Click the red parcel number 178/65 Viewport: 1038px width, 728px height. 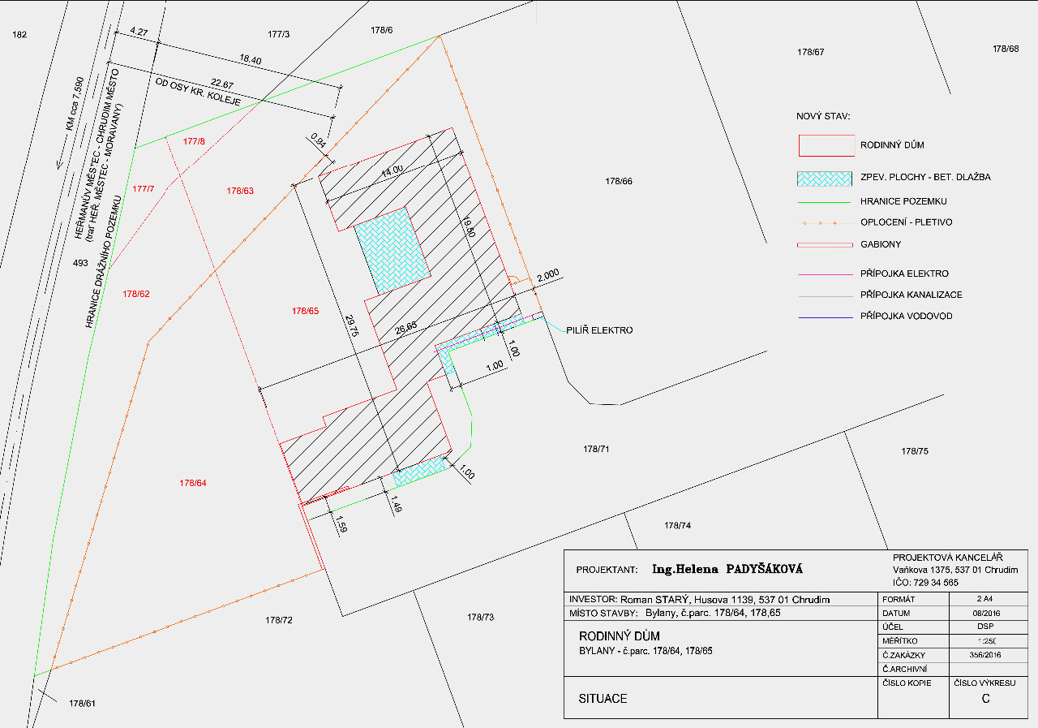(305, 311)
